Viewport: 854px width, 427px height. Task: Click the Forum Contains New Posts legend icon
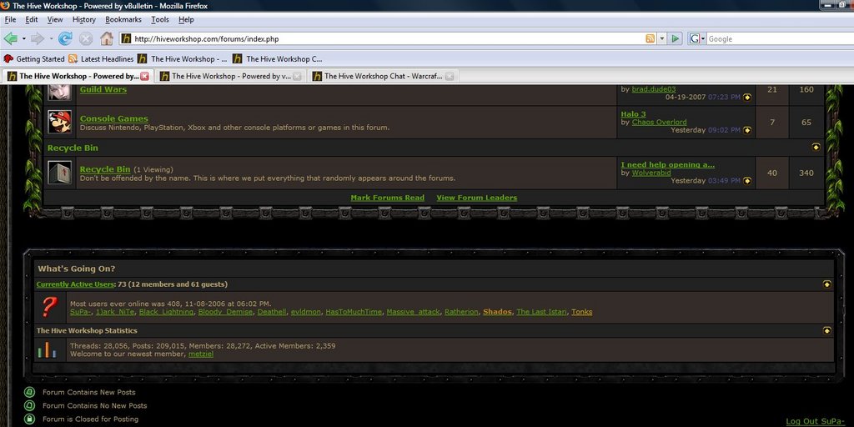29,392
